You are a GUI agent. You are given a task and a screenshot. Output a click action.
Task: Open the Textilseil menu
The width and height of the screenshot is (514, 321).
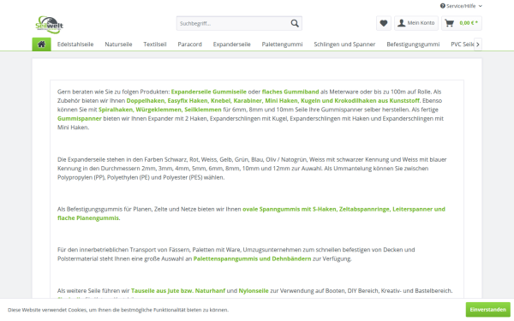coord(155,45)
